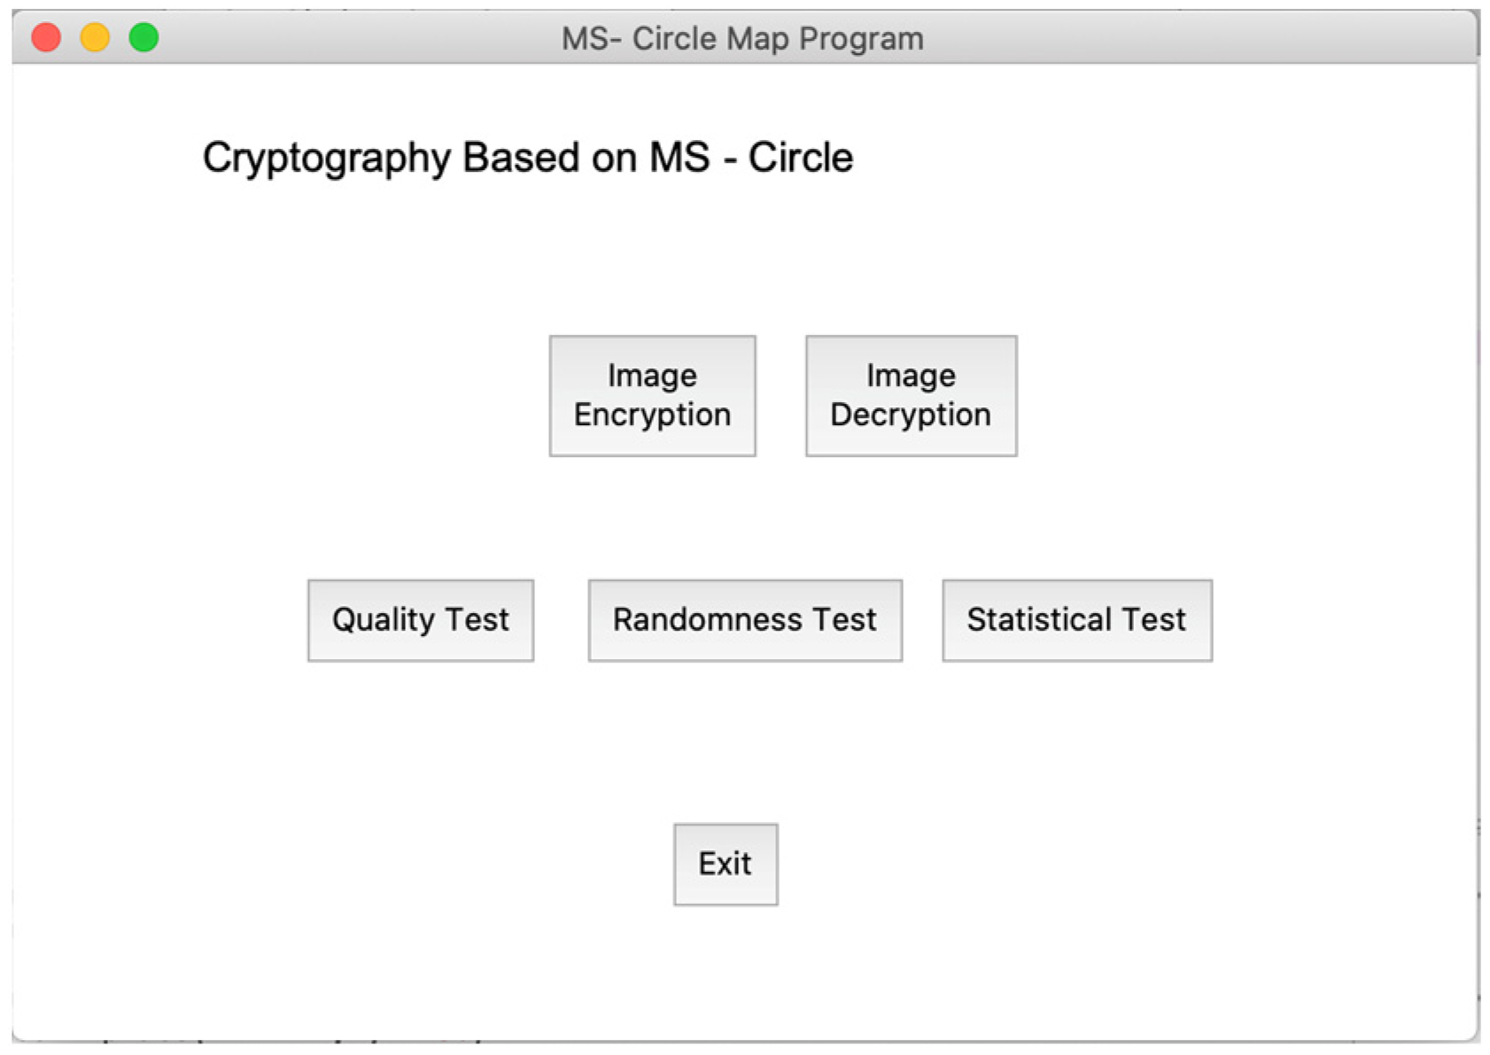The image size is (1490, 1055).
Task: Click the green zoom traffic light
Action: (144, 38)
